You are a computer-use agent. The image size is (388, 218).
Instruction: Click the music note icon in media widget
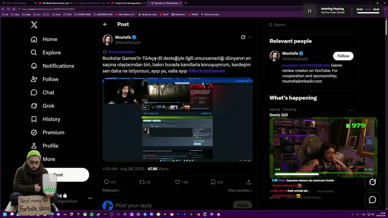(x=309, y=11)
